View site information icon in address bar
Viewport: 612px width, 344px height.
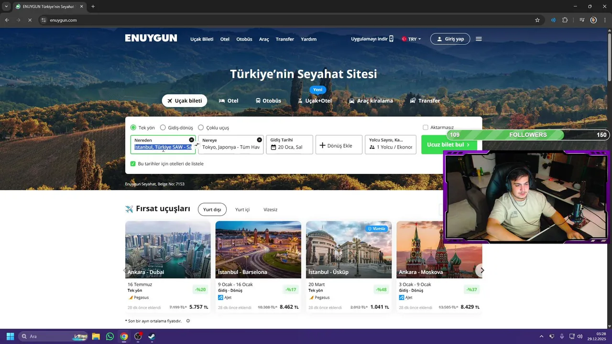coord(43,20)
